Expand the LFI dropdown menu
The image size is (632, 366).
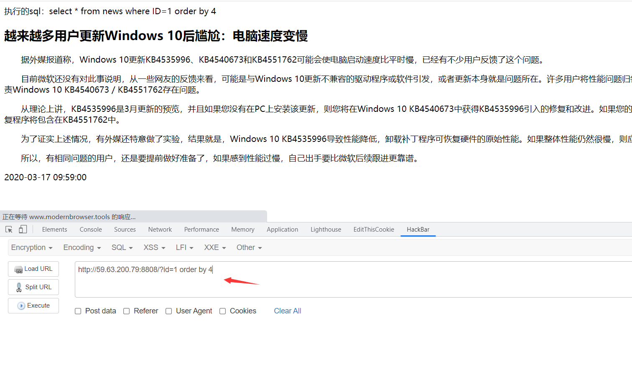[185, 247]
